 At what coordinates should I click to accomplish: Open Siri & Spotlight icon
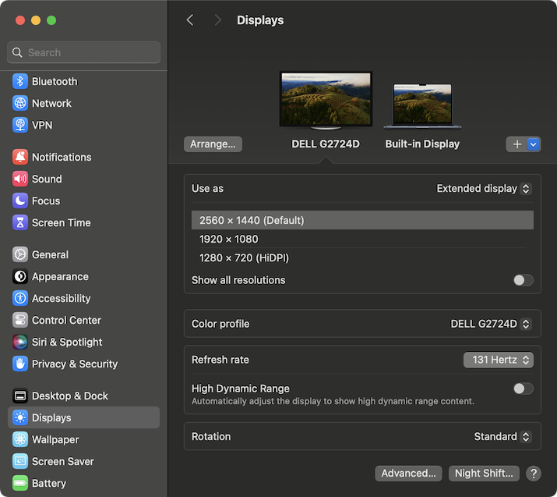[x=20, y=342]
